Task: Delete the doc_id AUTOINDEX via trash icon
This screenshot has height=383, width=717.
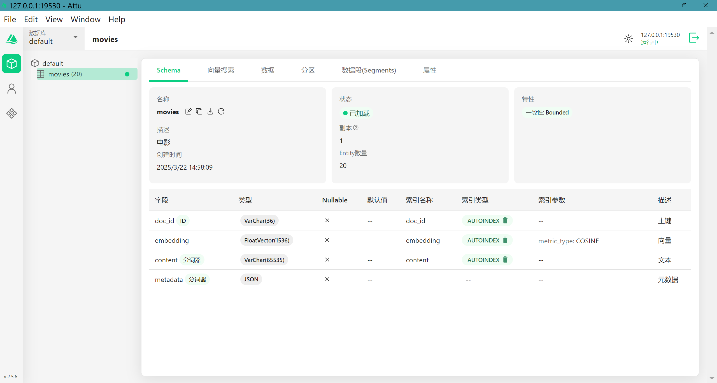Action: 505,221
